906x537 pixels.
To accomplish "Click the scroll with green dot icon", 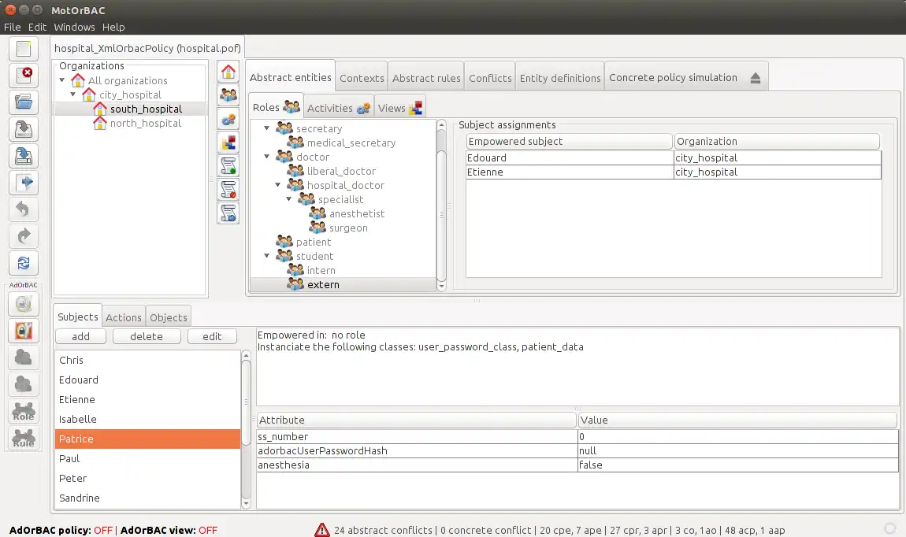I will [x=228, y=165].
